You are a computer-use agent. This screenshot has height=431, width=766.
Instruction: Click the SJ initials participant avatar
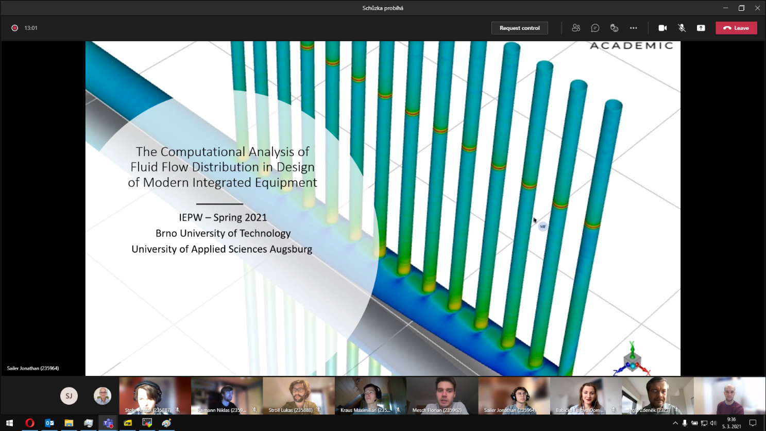(69, 396)
